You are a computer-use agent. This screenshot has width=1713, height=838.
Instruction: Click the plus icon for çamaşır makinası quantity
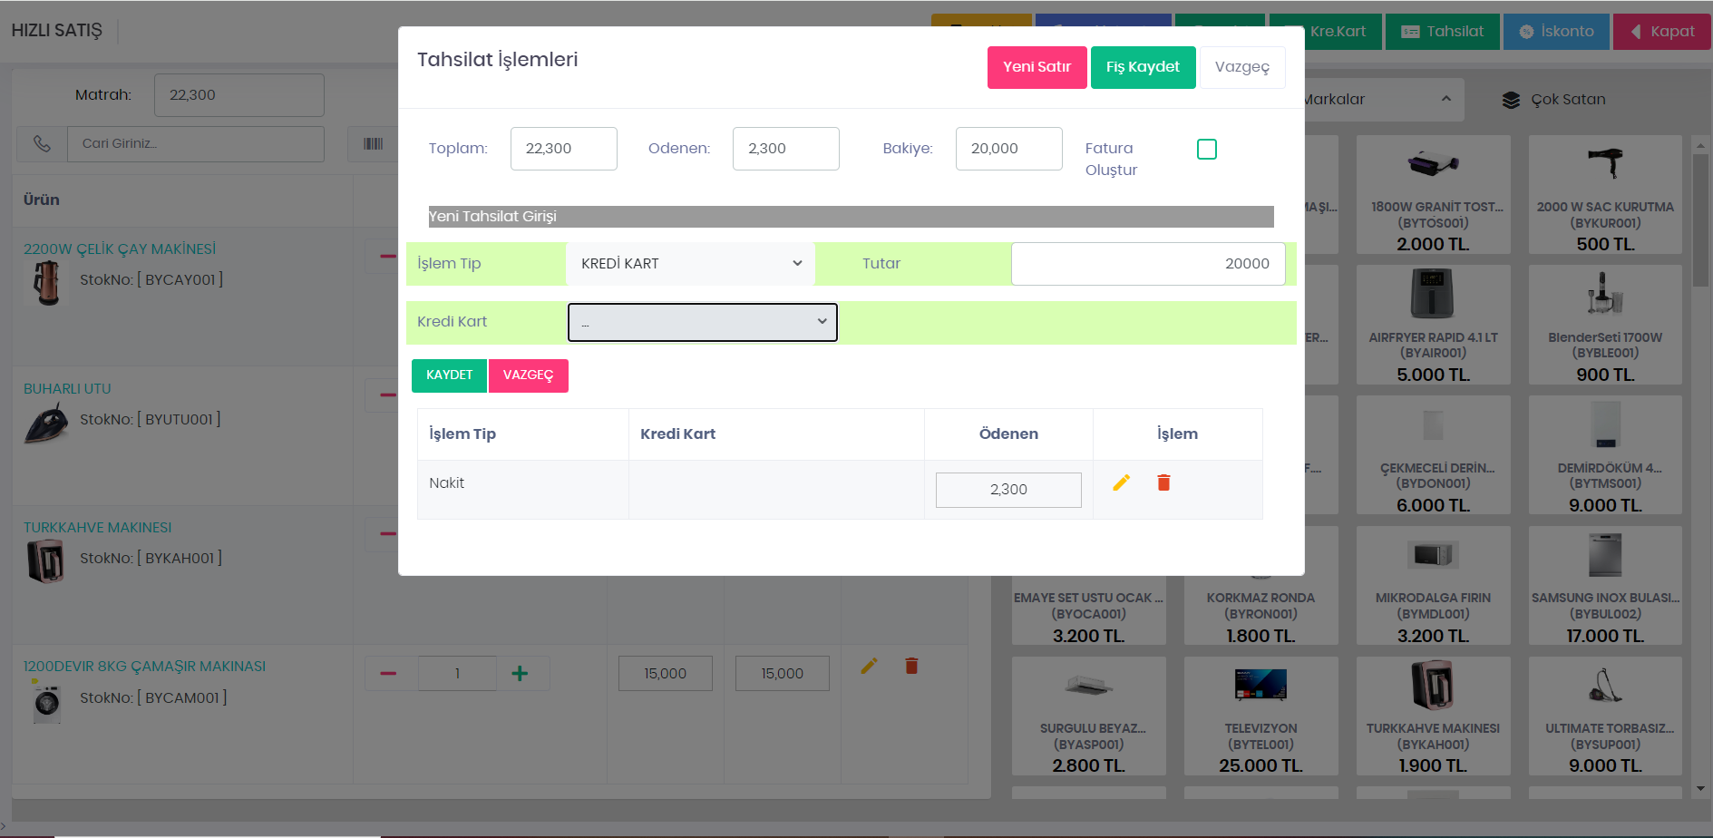[520, 674]
